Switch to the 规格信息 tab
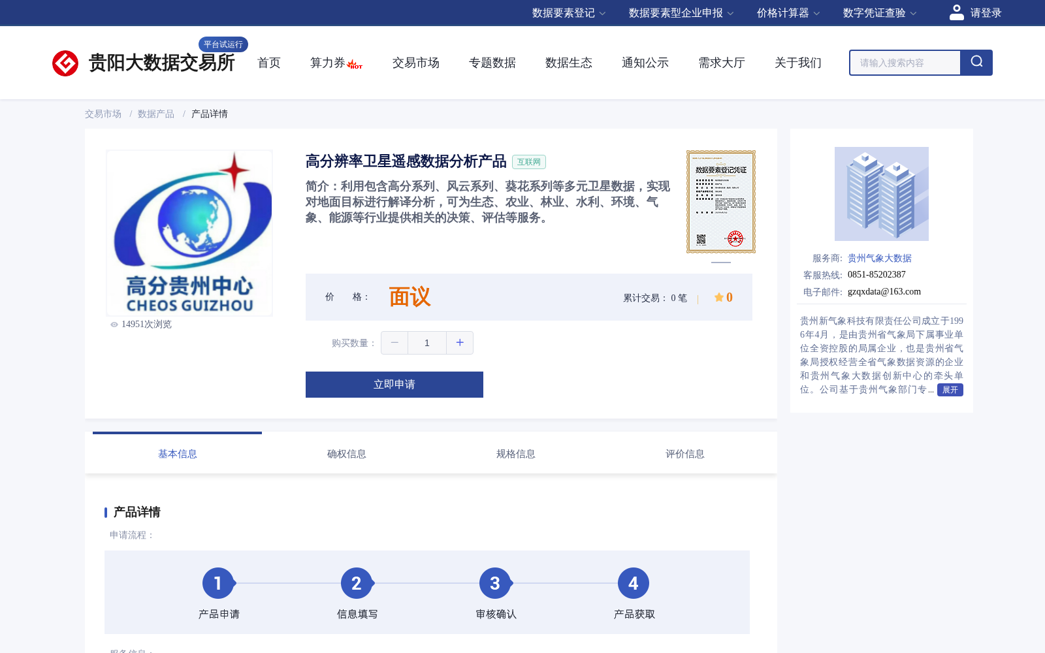This screenshot has width=1045, height=653. (516, 453)
